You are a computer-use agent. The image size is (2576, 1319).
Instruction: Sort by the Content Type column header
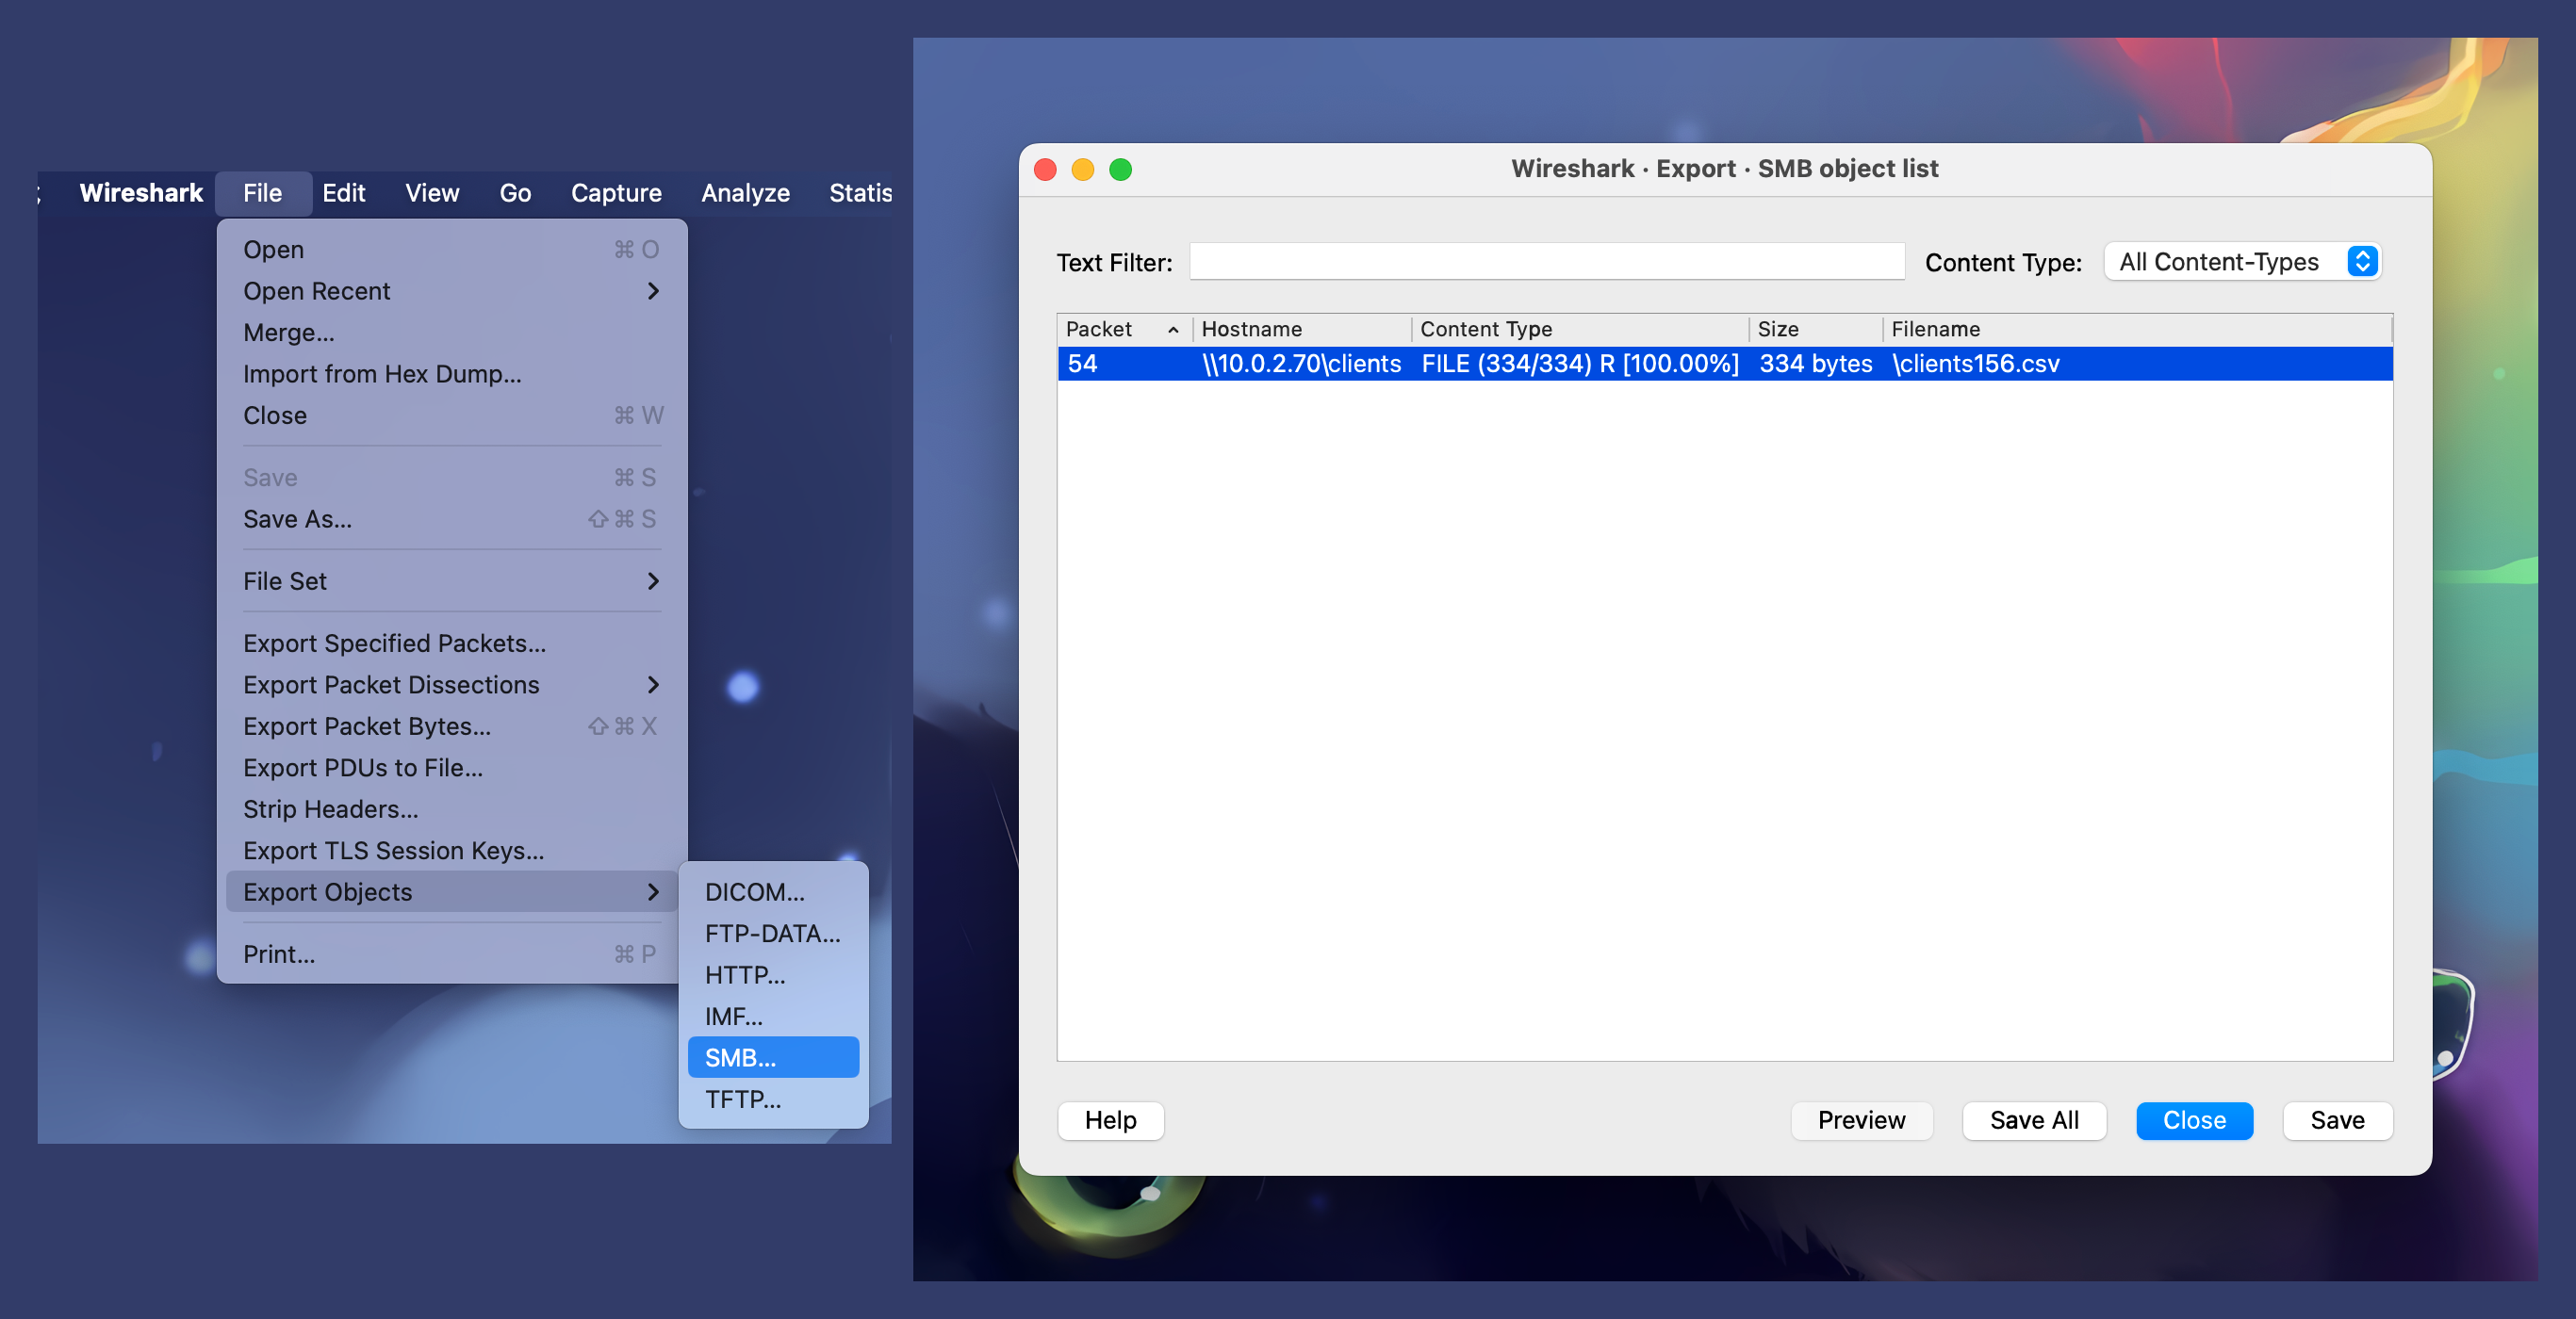pos(1579,329)
